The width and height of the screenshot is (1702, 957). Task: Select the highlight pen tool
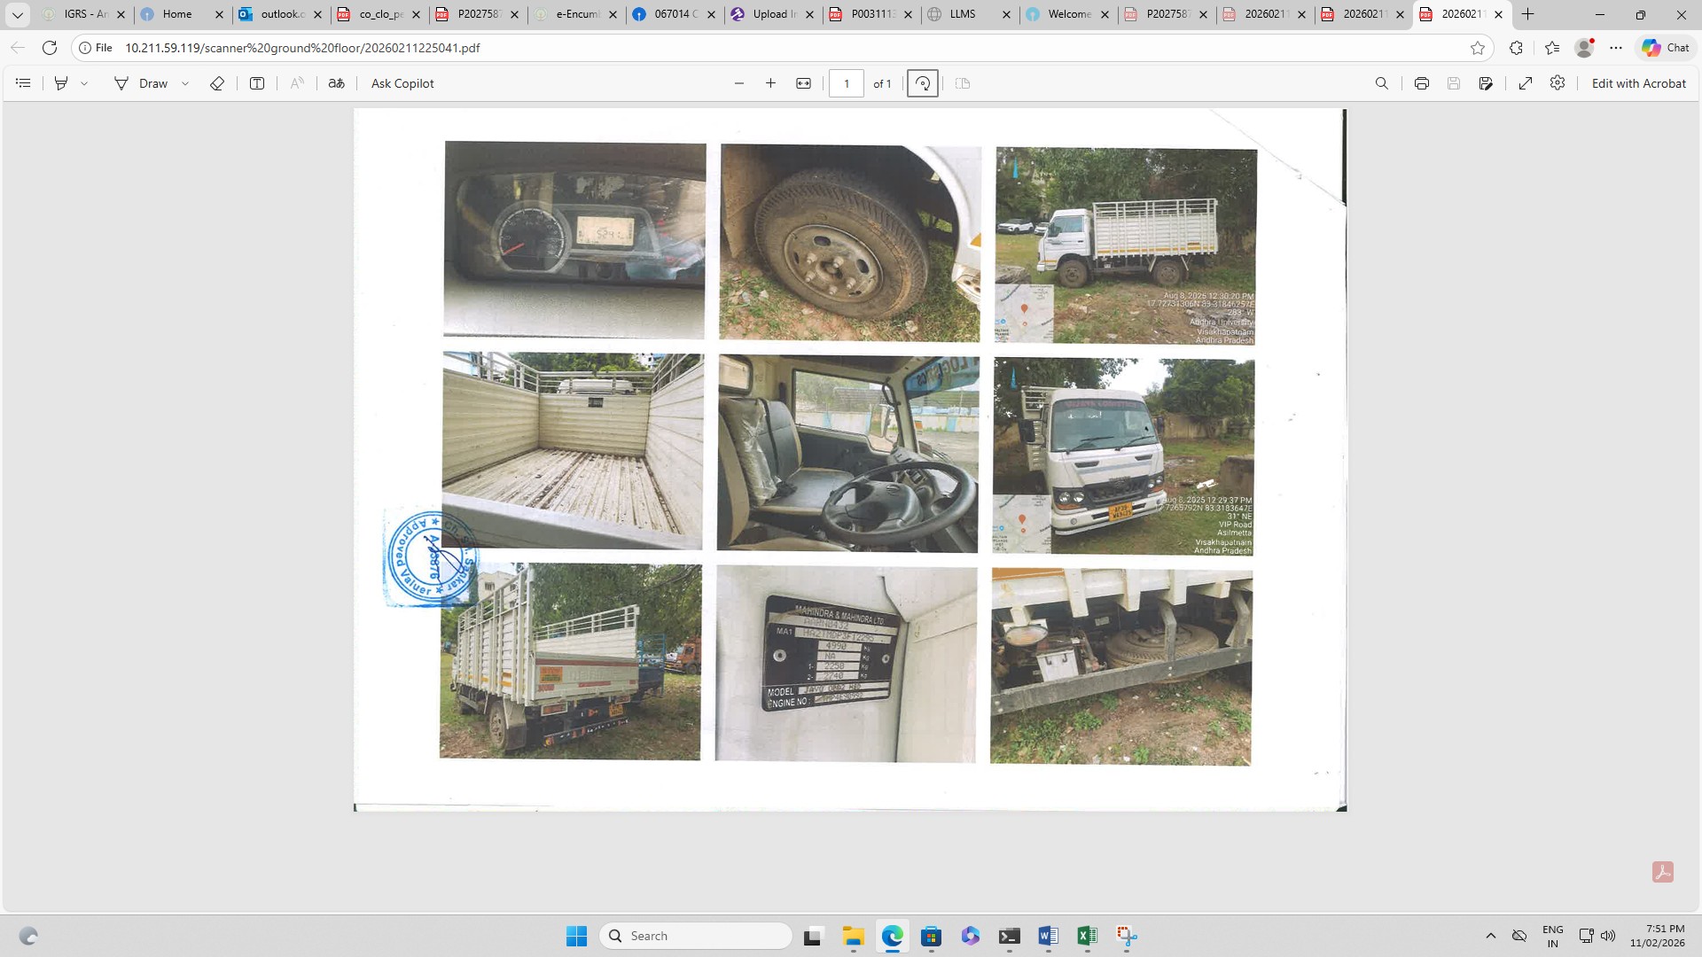click(61, 83)
